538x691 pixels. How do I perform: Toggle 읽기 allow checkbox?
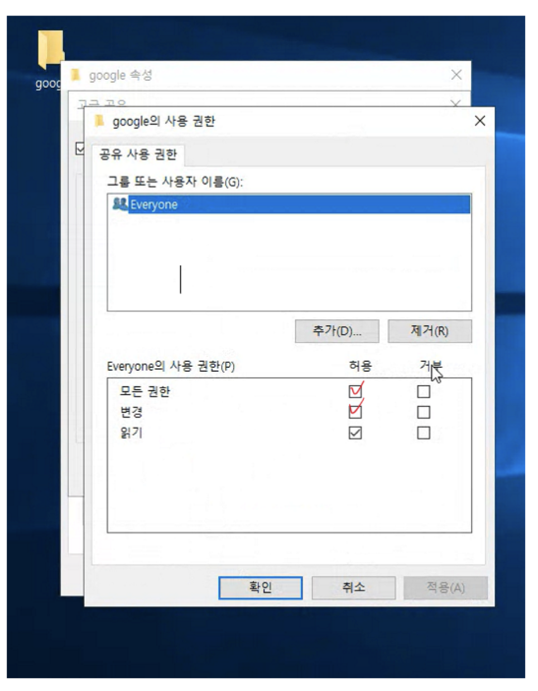pos(355,433)
